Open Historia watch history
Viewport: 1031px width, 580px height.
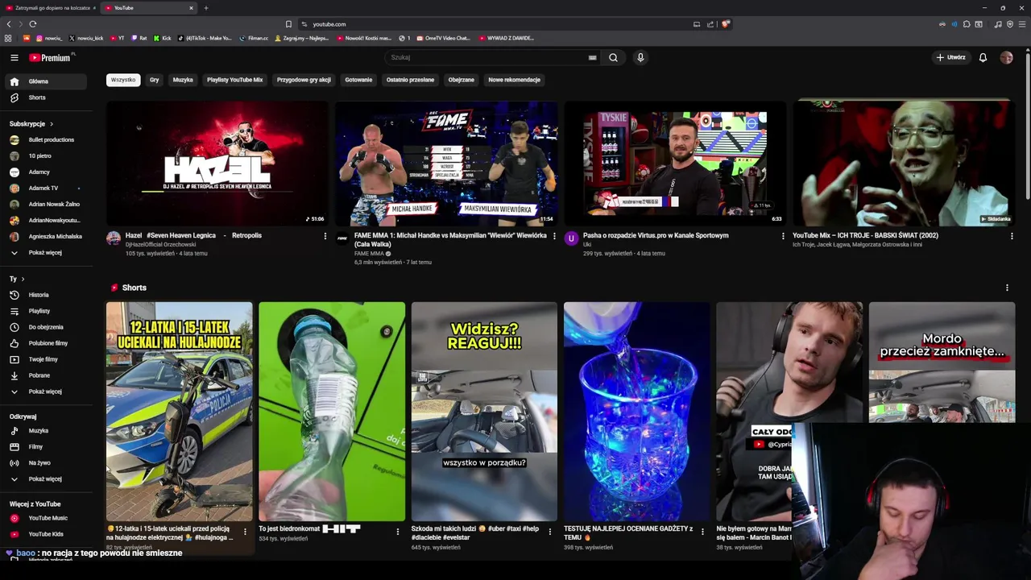tap(46, 295)
